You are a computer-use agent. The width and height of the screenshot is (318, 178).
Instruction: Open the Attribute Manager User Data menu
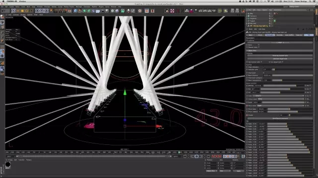[x=262, y=29]
